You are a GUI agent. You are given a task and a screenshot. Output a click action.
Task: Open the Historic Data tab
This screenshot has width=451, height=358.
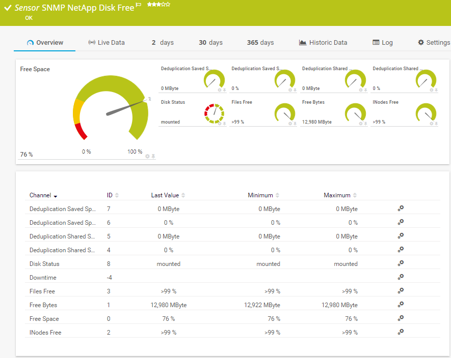click(323, 43)
